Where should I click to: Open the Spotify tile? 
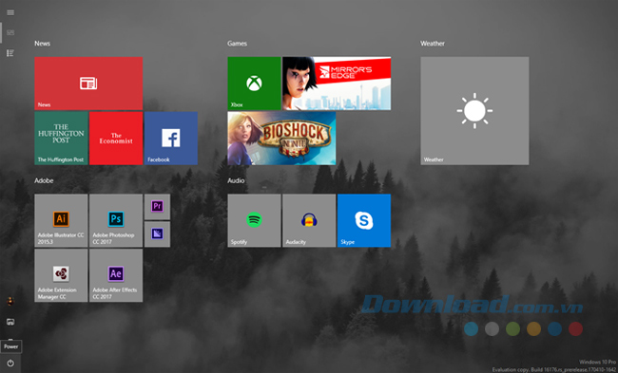pos(254,220)
